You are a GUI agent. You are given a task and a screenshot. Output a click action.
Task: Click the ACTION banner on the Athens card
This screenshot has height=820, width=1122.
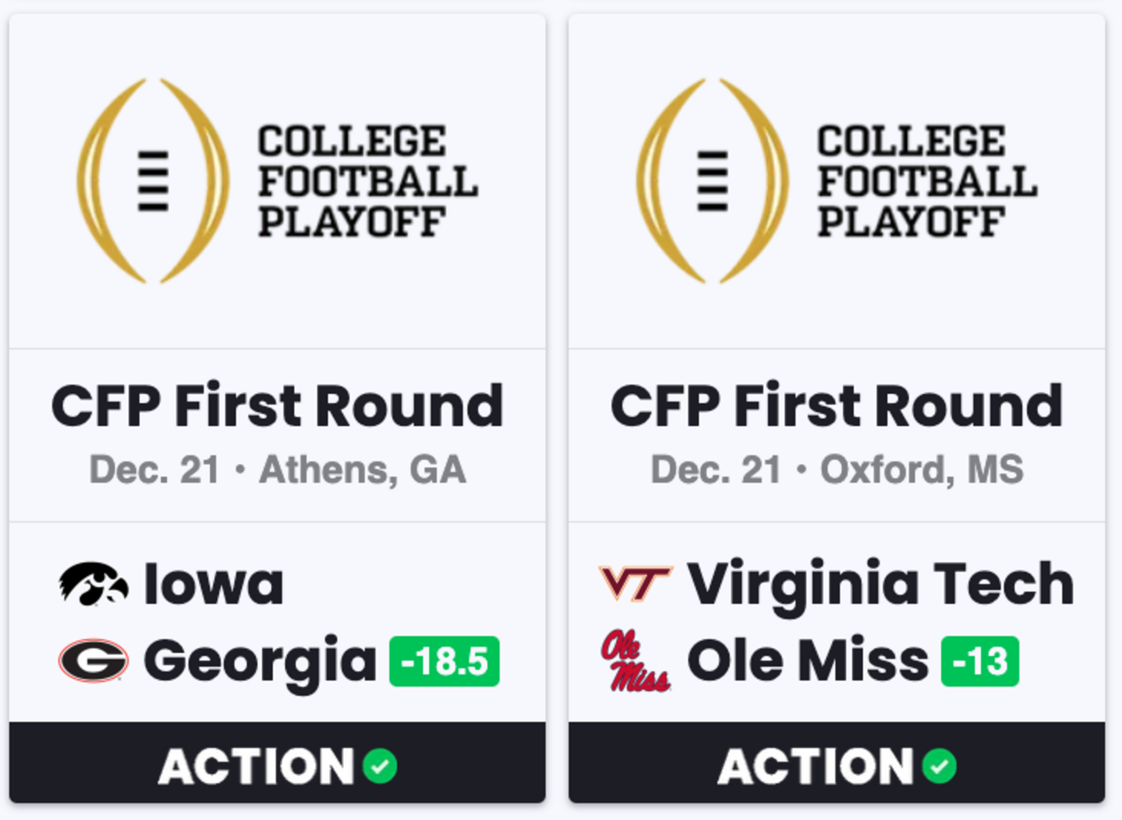pyautogui.click(x=277, y=763)
